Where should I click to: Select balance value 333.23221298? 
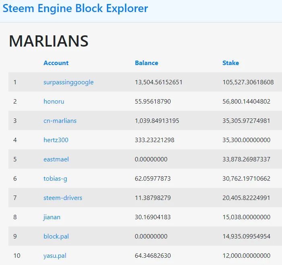click(154, 140)
